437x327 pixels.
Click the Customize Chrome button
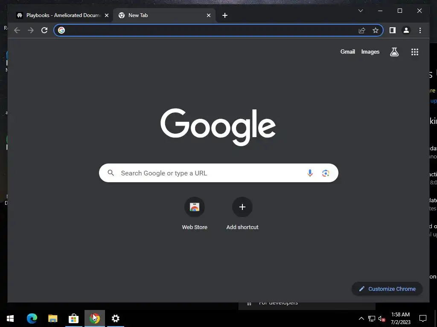[387, 289]
